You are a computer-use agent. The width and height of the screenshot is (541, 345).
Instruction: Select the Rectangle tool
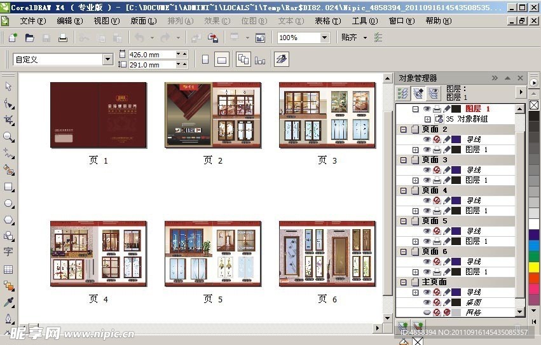tap(8, 187)
